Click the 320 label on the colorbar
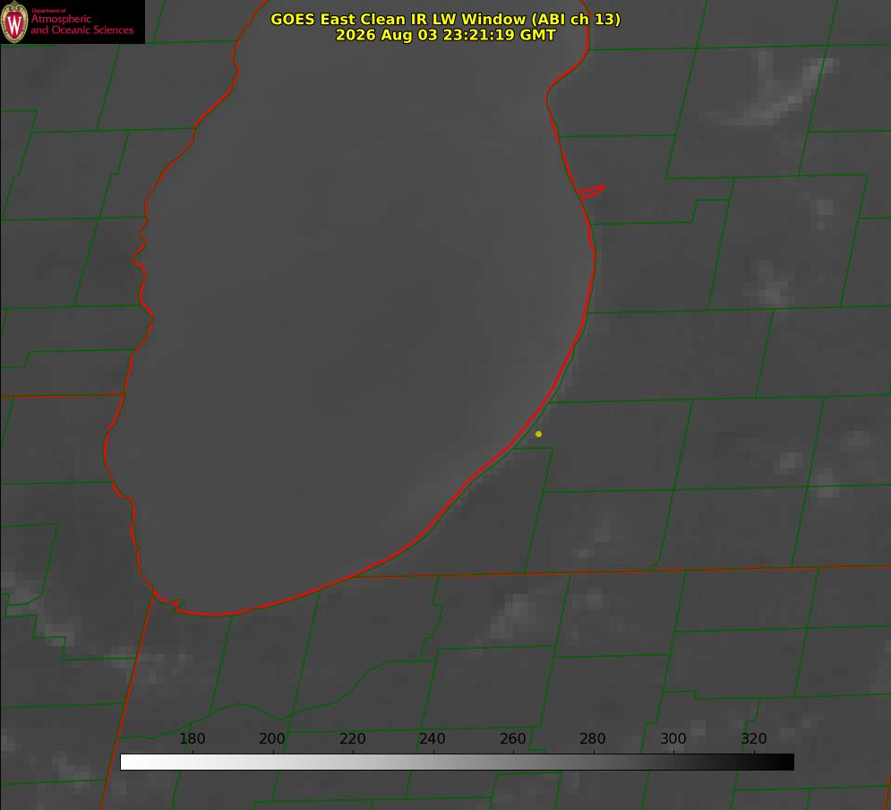This screenshot has height=810, width=891. pyautogui.click(x=754, y=738)
